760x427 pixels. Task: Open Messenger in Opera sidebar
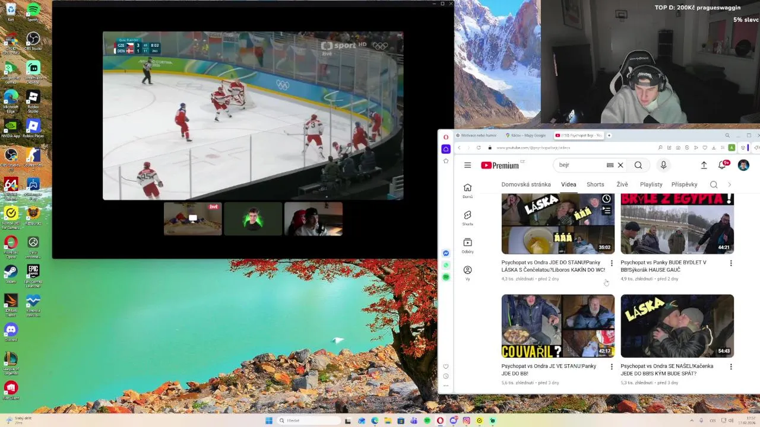click(446, 253)
